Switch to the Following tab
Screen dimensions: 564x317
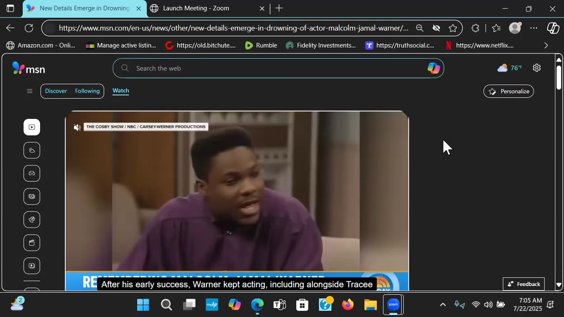tap(87, 91)
